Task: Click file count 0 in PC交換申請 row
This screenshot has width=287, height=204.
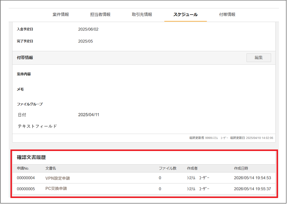Action: click(x=160, y=189)
